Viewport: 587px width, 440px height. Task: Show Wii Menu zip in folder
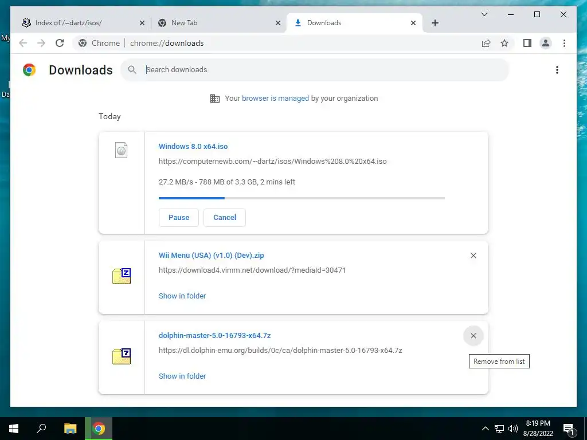182,296
